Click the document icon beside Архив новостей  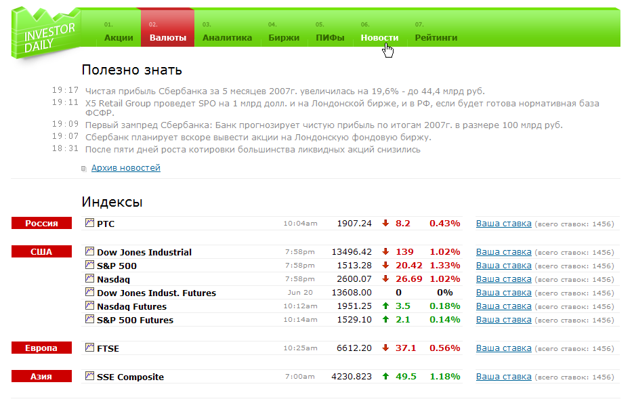point(83,168)
